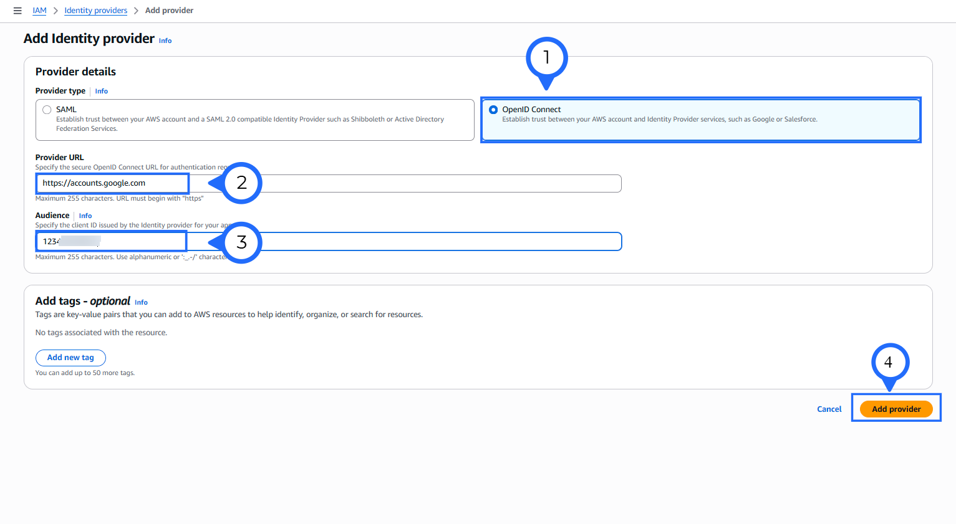The image size is (956, 524).
Task: Focus the Provider URL input field
Action: pos(405,184)
